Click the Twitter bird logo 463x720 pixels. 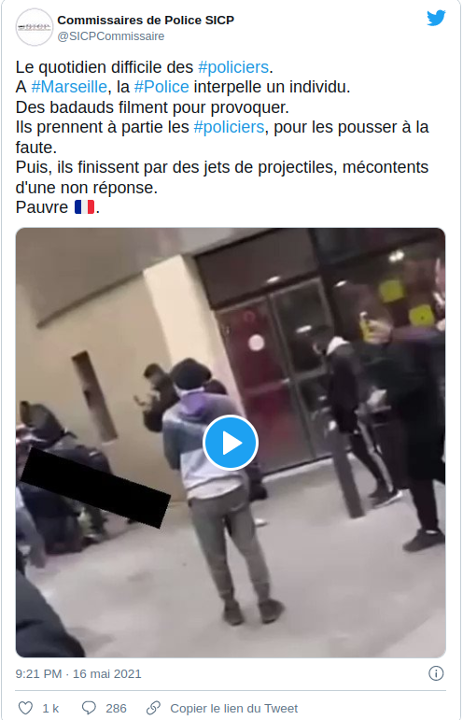[x=436, y=19]
